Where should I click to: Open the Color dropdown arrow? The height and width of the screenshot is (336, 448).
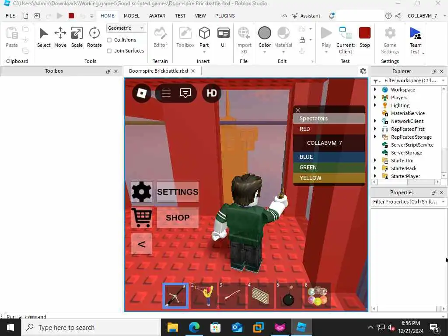pyautogui.click(x=265, y=52)
